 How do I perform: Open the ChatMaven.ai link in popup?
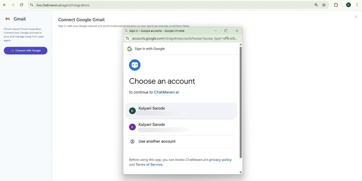click(x=166, y=92)
